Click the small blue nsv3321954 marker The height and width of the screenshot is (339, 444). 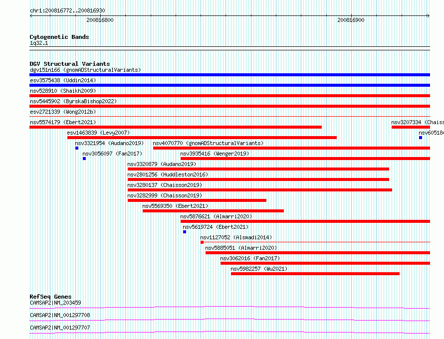pyautogui.click(x=77, y=148)
